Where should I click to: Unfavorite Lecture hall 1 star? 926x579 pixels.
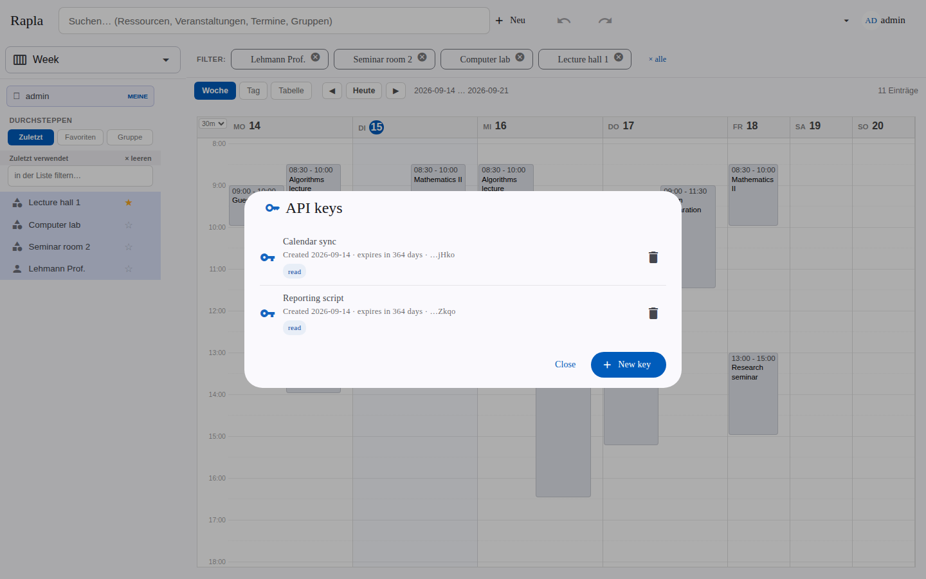point(128,203)
